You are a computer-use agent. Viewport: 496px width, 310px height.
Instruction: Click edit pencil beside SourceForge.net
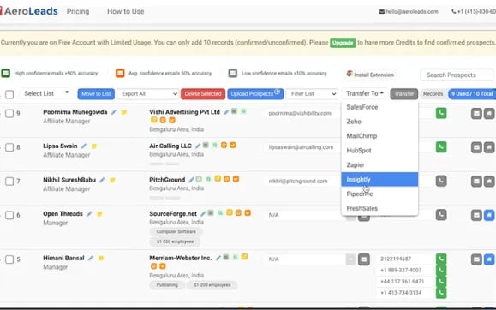(203, 214)
